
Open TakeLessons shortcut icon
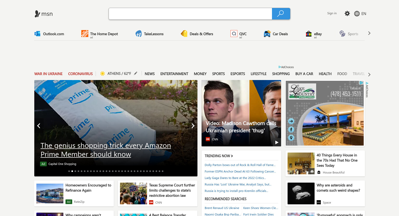tap(138, 34)
